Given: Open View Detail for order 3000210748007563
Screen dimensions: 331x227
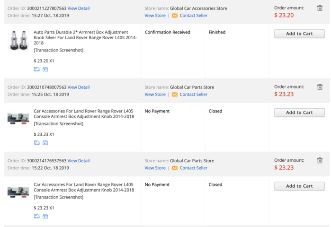Looking at the screenshot, I should click(79, 87).
